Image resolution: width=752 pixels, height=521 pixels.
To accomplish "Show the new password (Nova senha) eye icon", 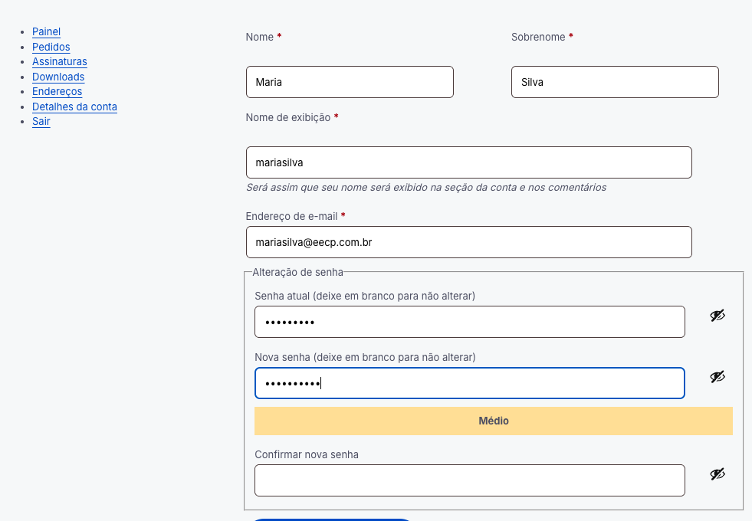I will (718, 377).
